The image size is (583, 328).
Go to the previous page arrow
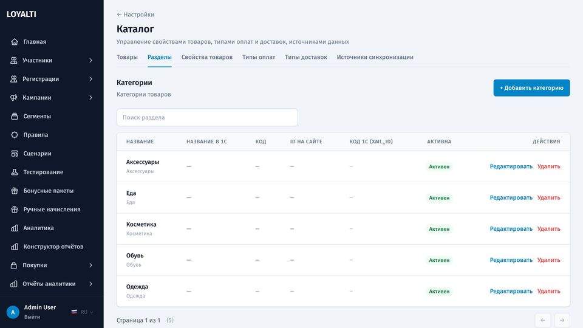point(543,320)
